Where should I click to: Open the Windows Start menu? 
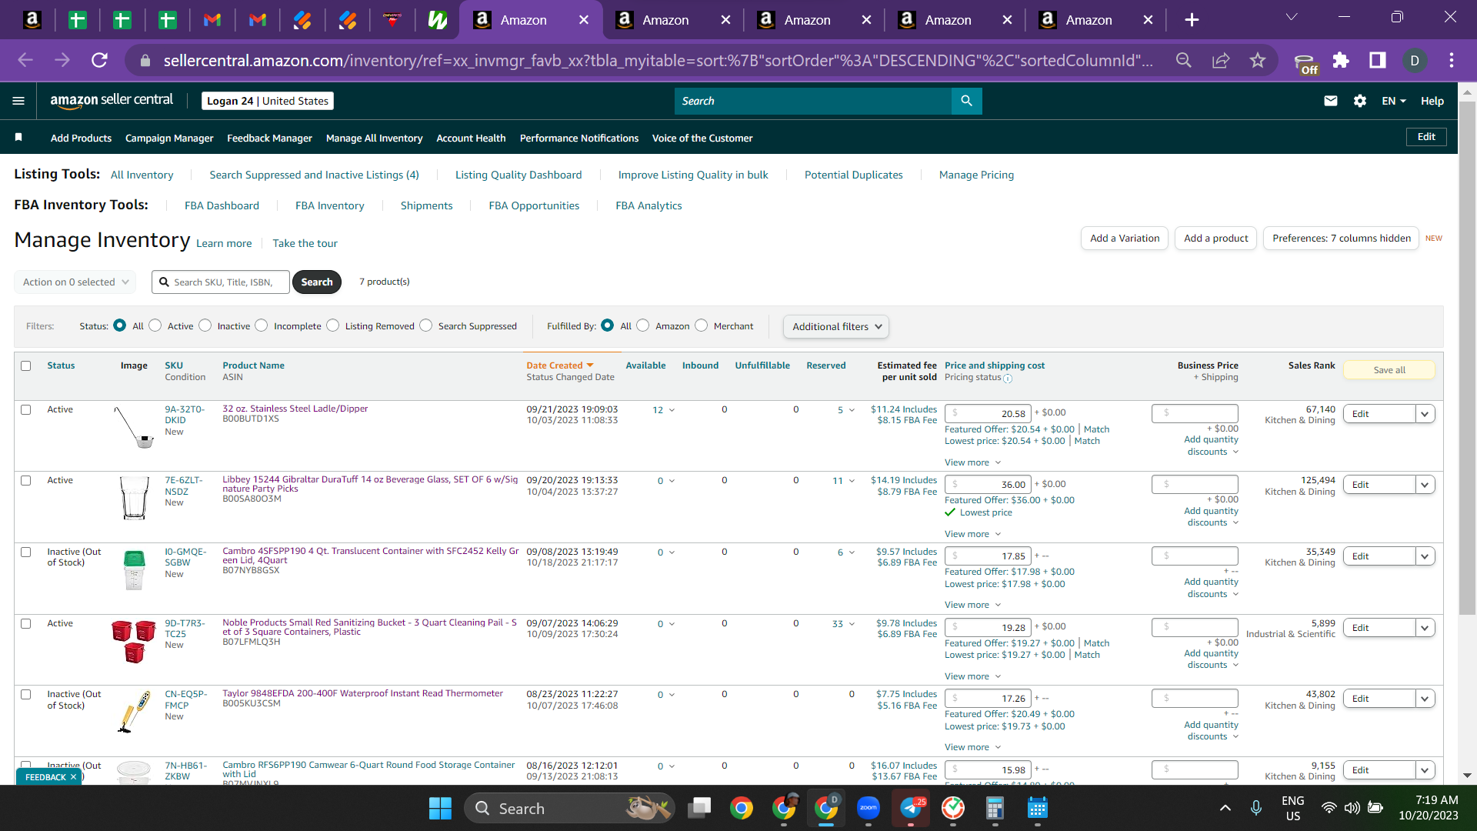(x=440, y=808)
